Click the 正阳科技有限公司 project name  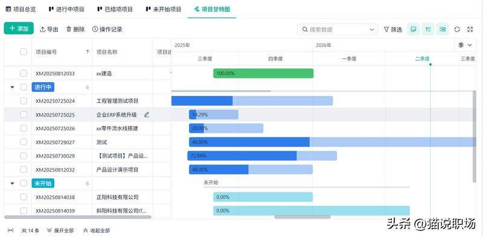(x=117, y=197)
